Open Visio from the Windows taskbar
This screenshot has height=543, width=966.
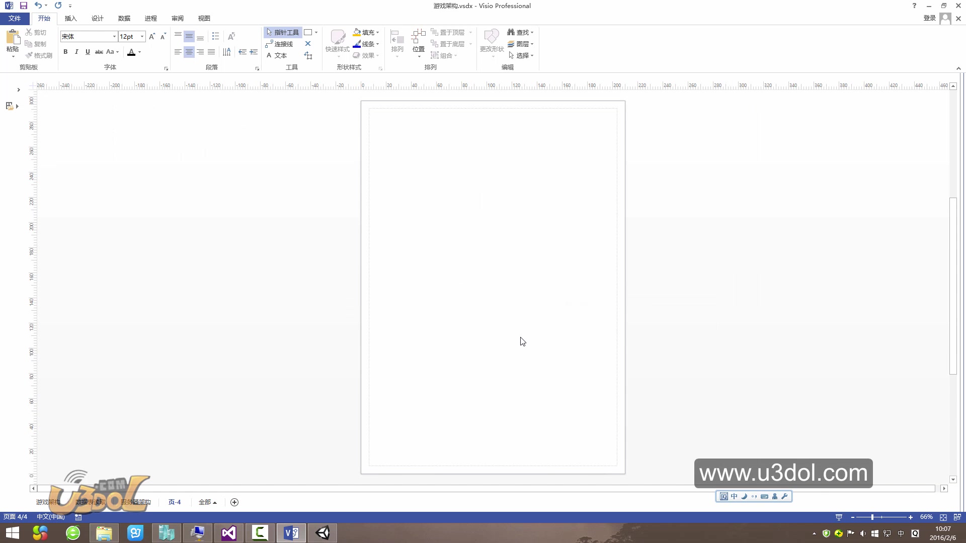(291, 533)
